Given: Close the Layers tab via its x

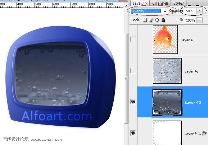Looking at the screenshot, I should point(146,3).
